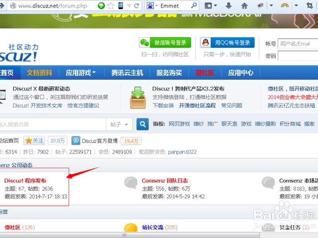The height and width of the screenshot is (238, 318).
Task: Open last post dated 2014-5-29 14:42
Action: click(x=186, y=196)
